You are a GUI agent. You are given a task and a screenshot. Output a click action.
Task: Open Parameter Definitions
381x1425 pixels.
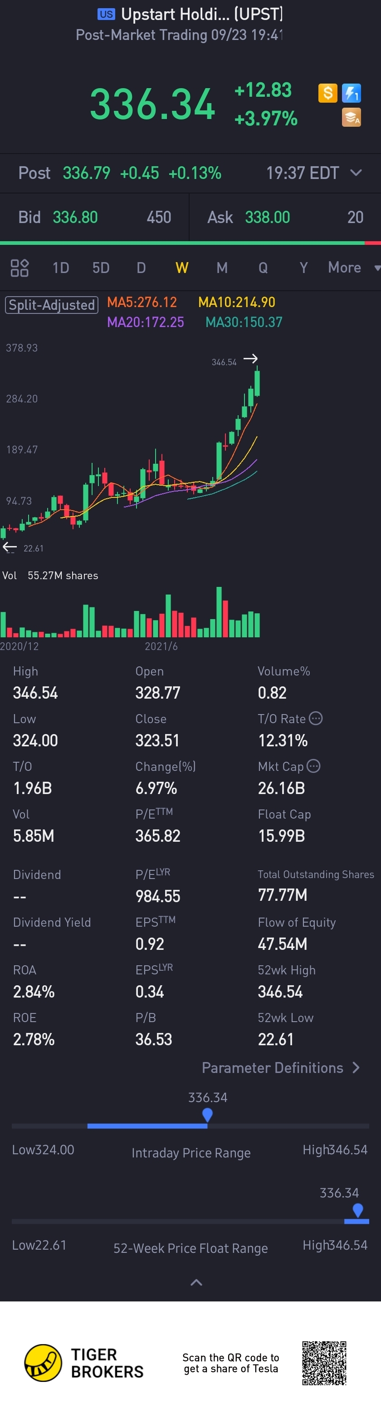point(280,1068)
